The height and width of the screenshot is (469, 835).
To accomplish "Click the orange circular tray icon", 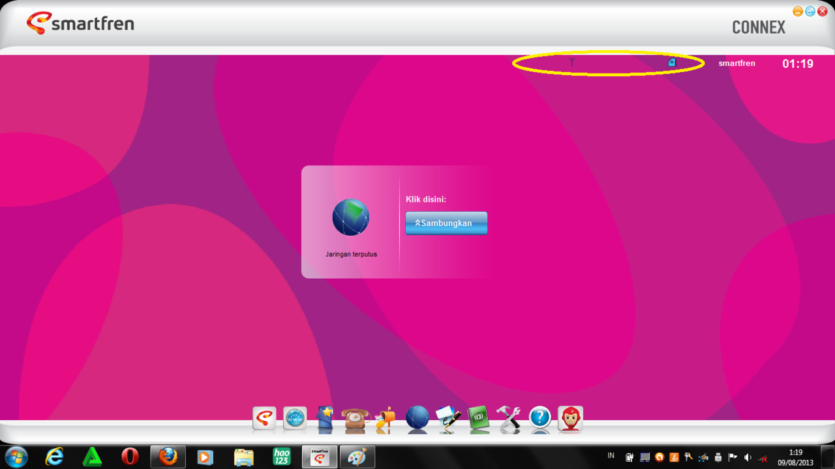I will (x=660, y=457).
